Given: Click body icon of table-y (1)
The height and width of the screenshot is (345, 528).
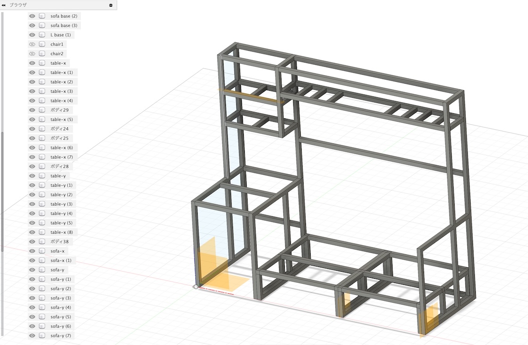Looking at the screenshot, I should 42,185.
